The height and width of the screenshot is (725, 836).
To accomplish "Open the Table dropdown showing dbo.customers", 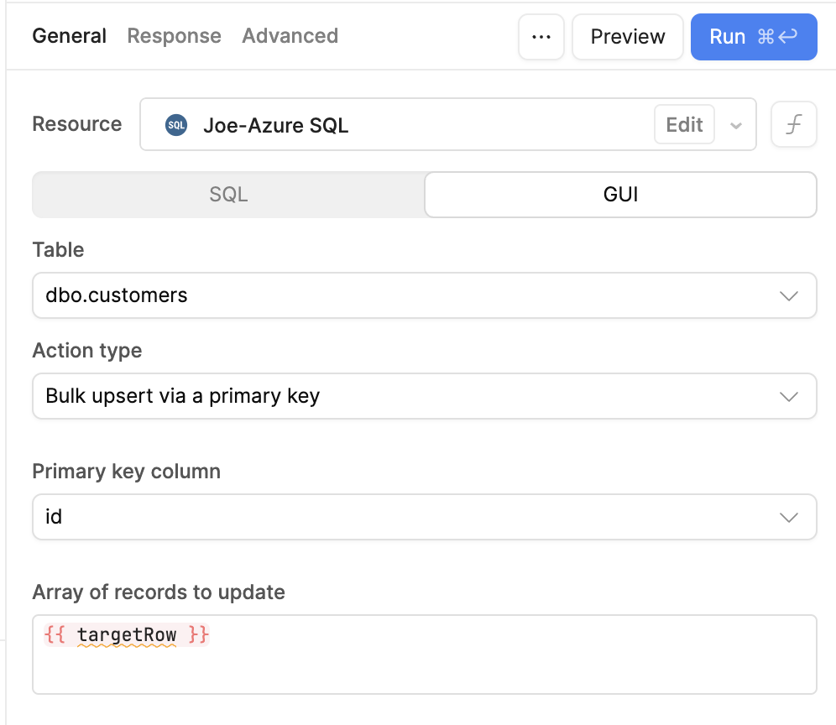I will pyautogui.click(x=425, y=295).
